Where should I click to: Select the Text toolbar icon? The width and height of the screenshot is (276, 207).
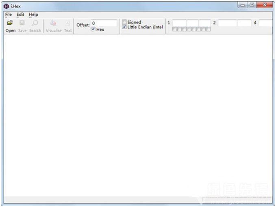[68, 26]
